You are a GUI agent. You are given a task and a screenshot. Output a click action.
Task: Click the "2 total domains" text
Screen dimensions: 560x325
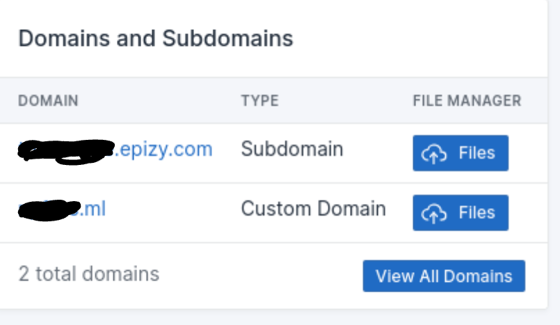click(89, 274)
